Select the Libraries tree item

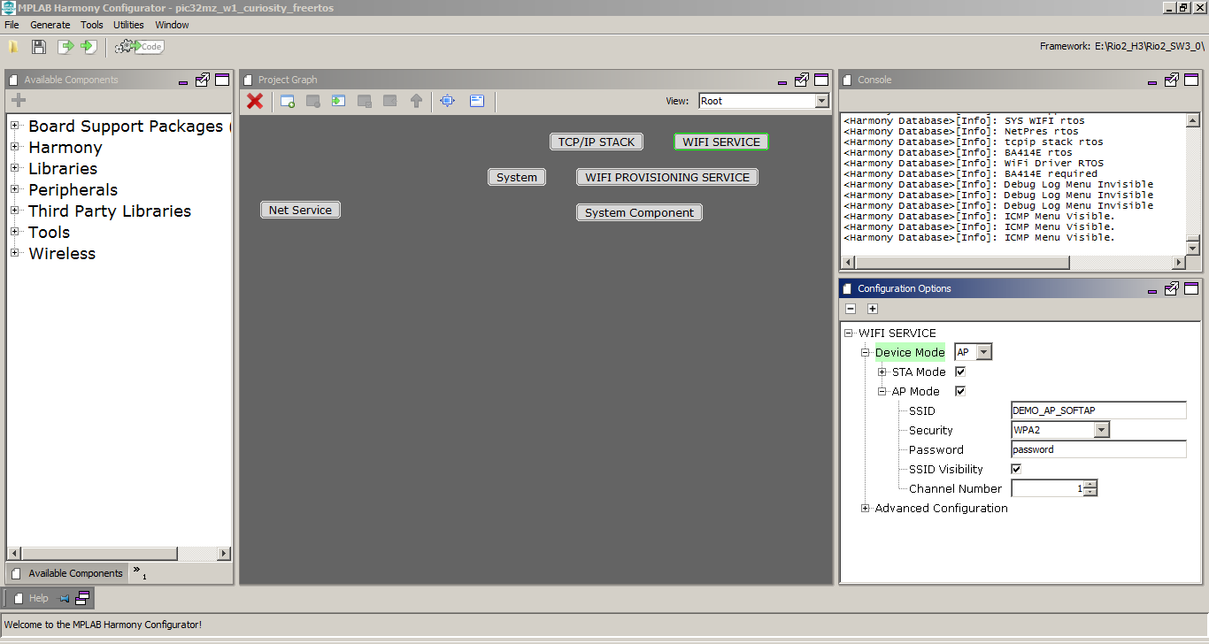coord(63,168)
